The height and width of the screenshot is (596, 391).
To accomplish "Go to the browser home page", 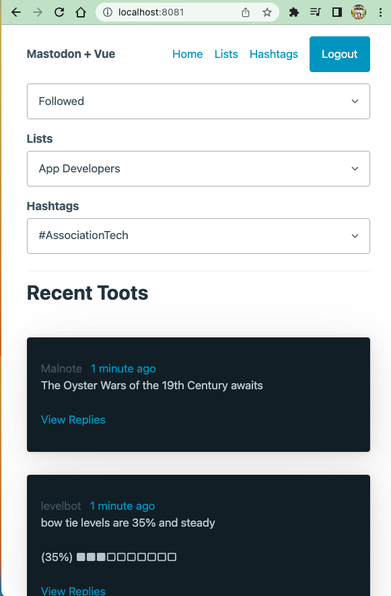I will click(82, 11).
